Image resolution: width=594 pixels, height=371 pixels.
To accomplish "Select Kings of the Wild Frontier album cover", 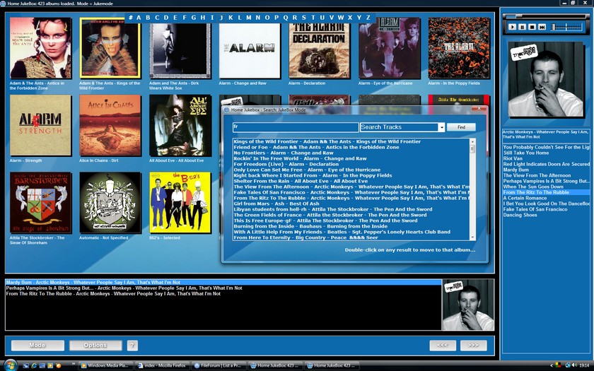I will point(110,48).
